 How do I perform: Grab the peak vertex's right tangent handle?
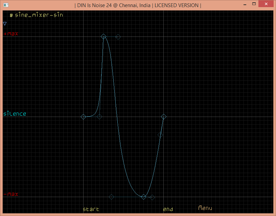click(118, 37)
